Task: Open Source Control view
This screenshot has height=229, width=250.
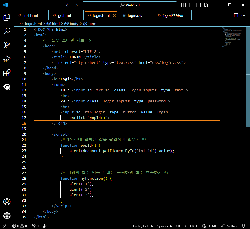Action: pos(7,45)
